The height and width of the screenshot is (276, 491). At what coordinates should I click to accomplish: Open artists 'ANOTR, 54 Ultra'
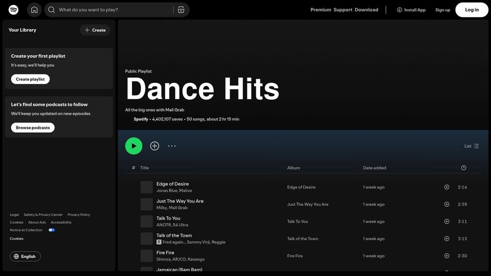pyautogui.click(x=172, y=225)
